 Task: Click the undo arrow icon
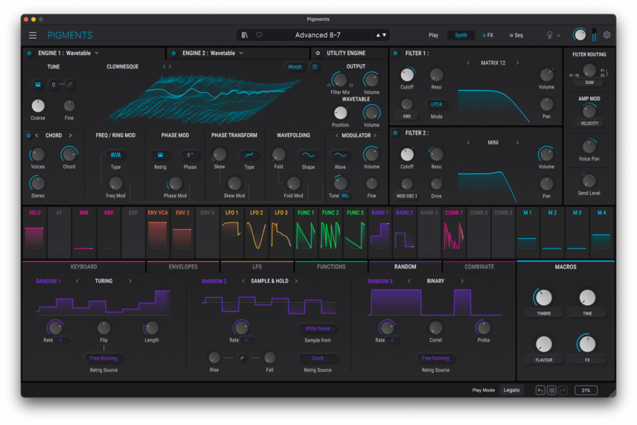pyautogui.click(x=540, y=391)
